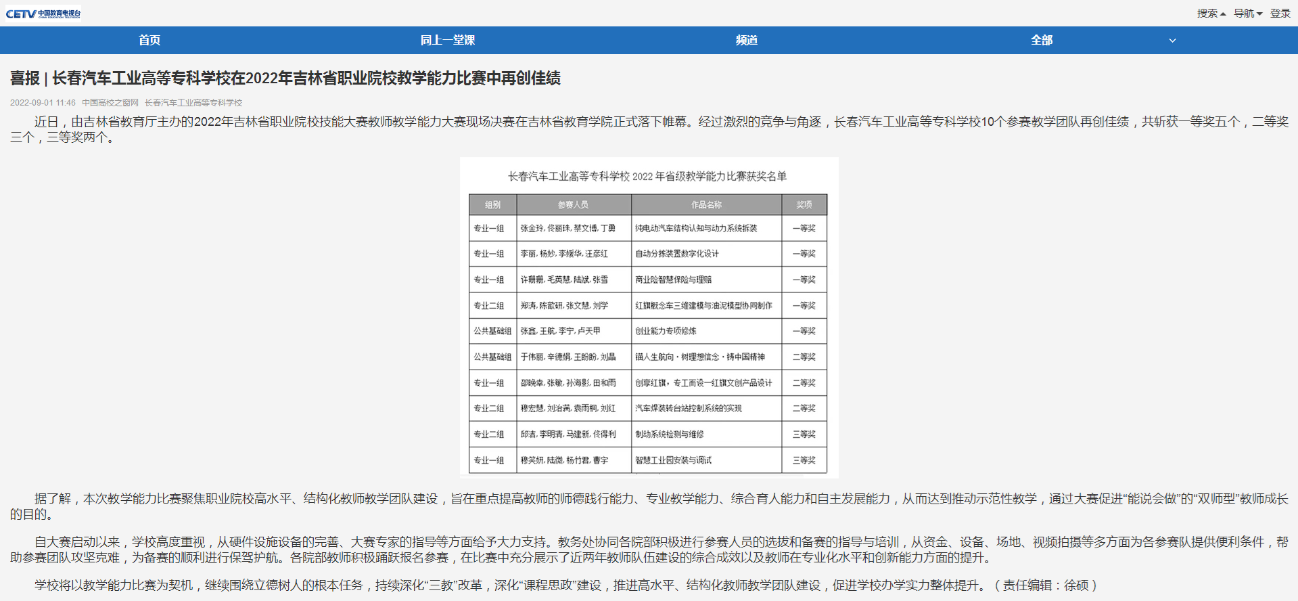This screenshot has height=601, width=1298.
Task: Expand the chevron arrow in blue navbar
Action: (x=1172, y=41)
